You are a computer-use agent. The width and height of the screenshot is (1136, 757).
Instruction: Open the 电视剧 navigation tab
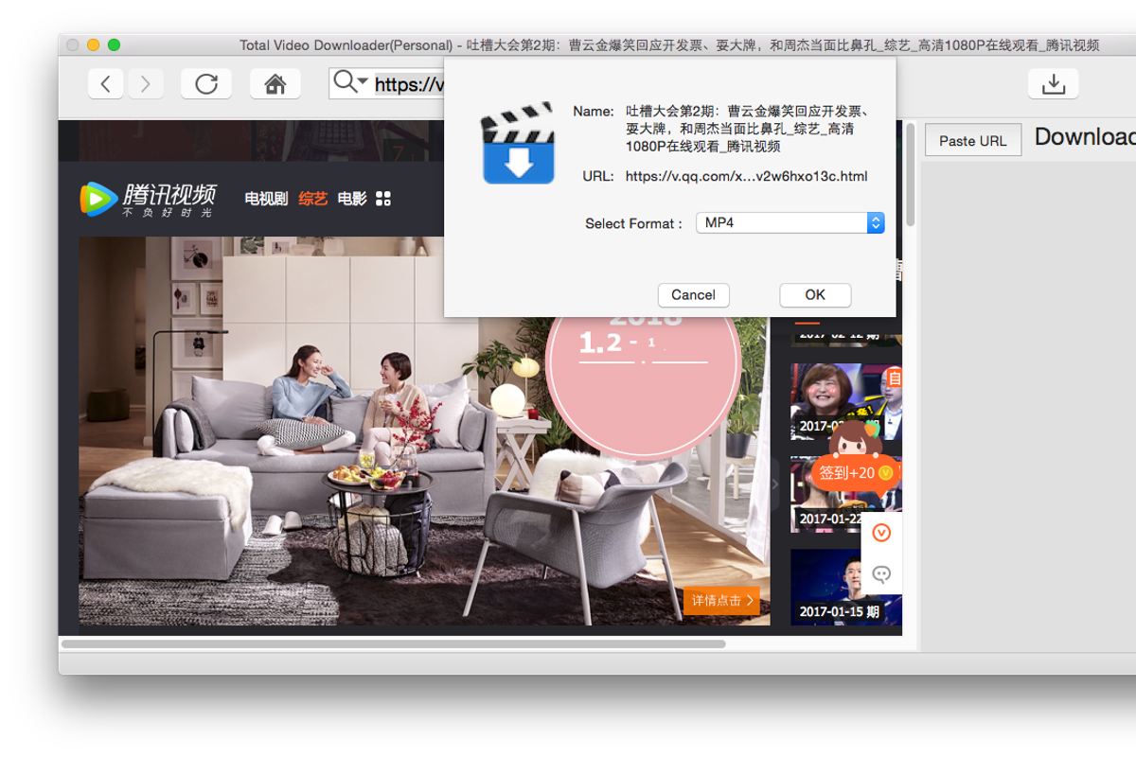point(266,199)
